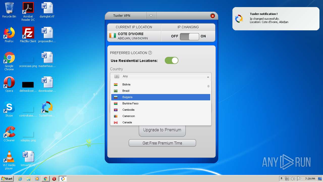This screenshot has width=323, height=182.
Task: Select Bolivia from the country list
Action: (x=161, y=84)
